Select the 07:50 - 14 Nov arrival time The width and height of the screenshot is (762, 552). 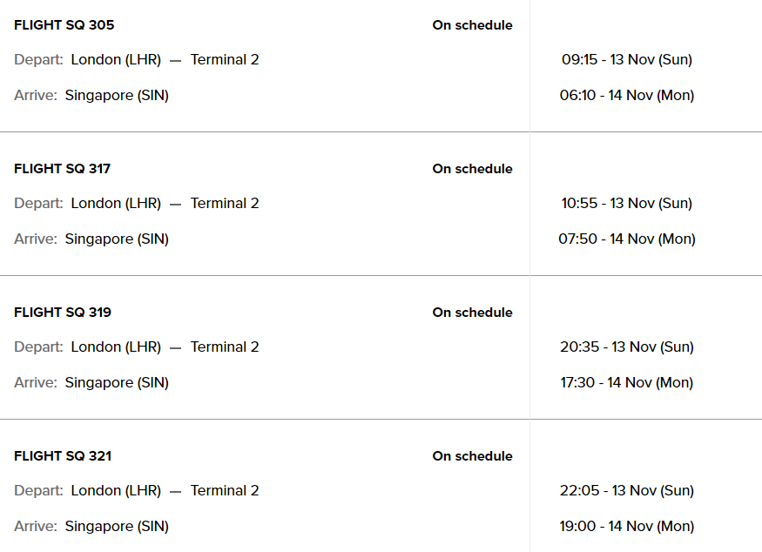[627, 239]
